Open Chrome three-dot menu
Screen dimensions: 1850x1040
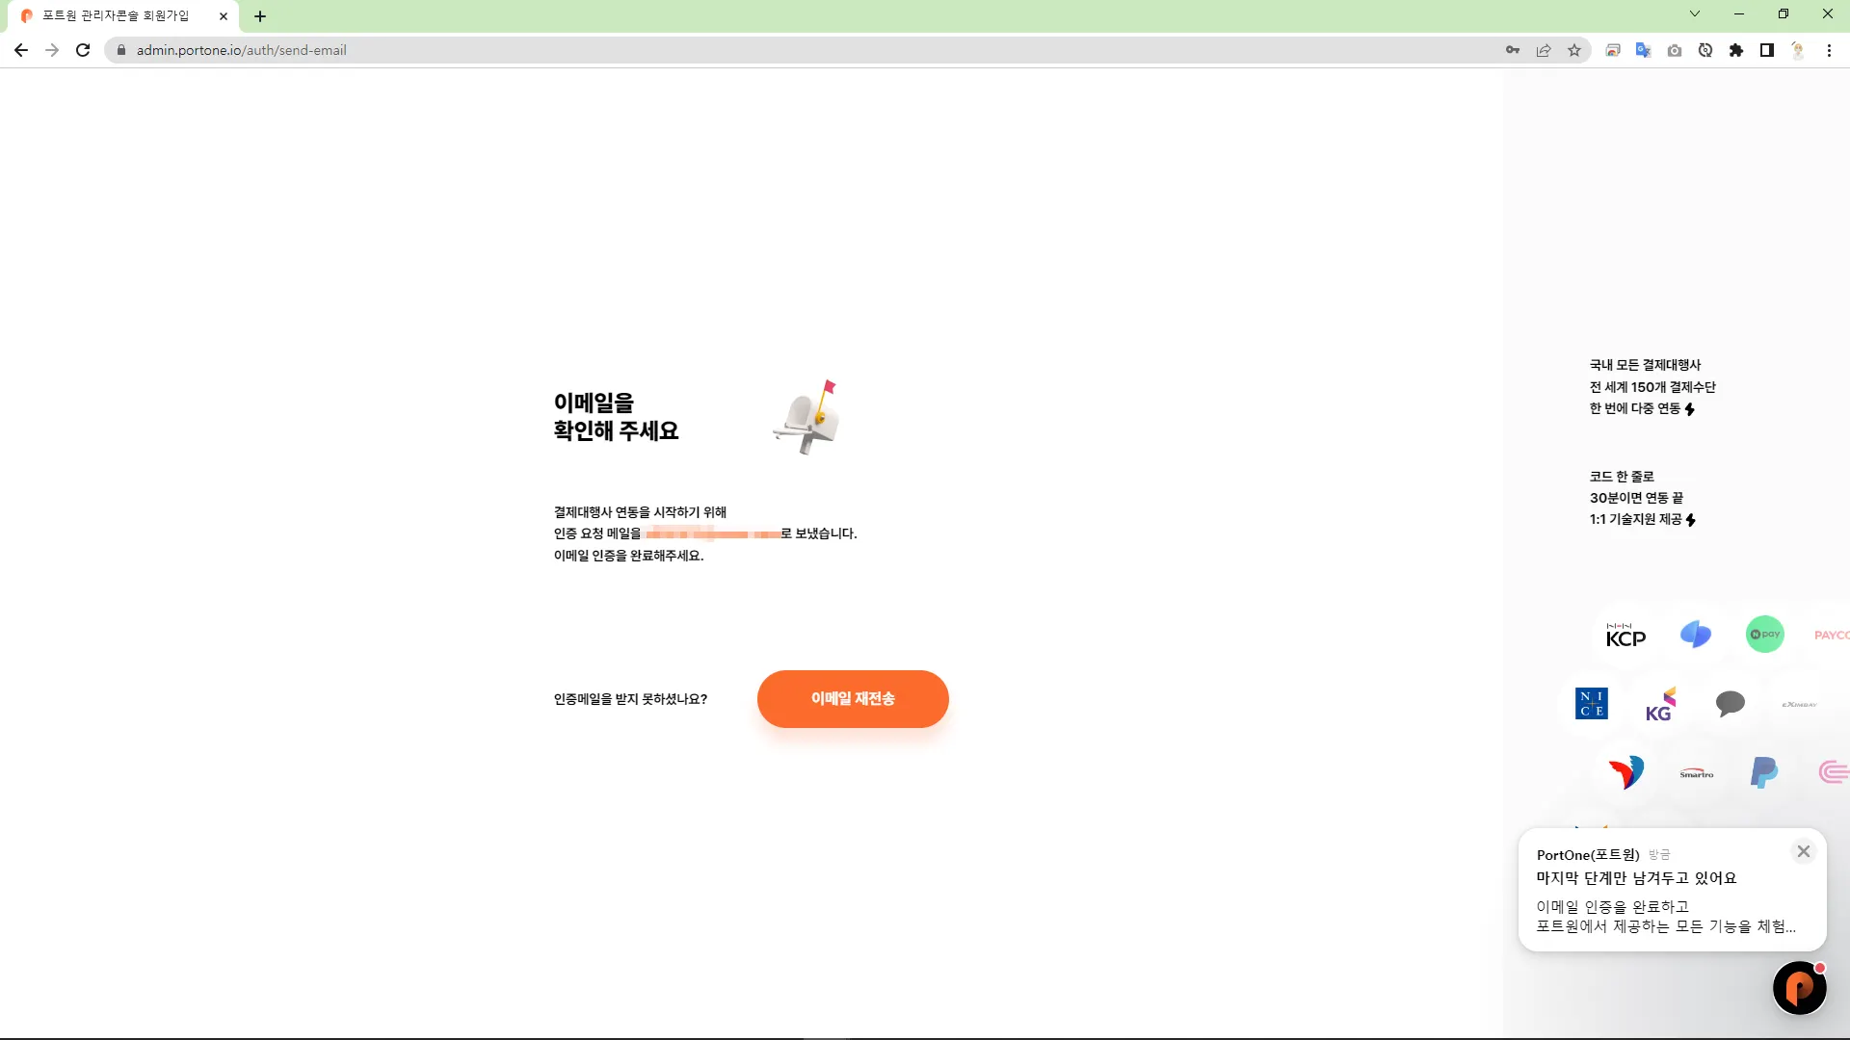[1829, 50]
